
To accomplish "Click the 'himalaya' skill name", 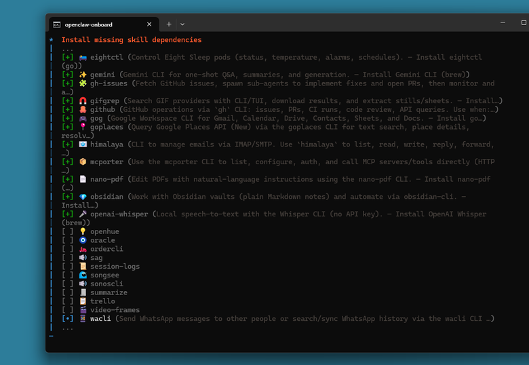I will click(106, 145).
